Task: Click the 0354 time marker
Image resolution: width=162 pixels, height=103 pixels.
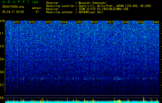Action: tap(64, 22)
